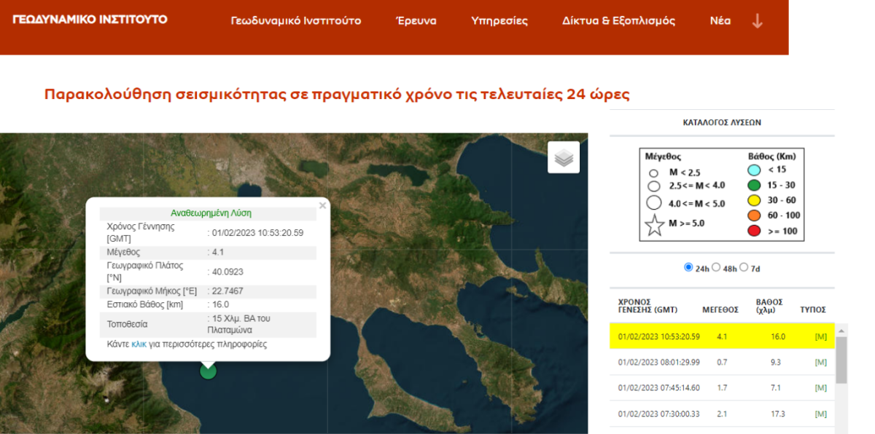This screenshot has height=434, width=875.
Task: Click the cyan depth under 15 circle
Action: pyautogui.click(x=755, y=170)
